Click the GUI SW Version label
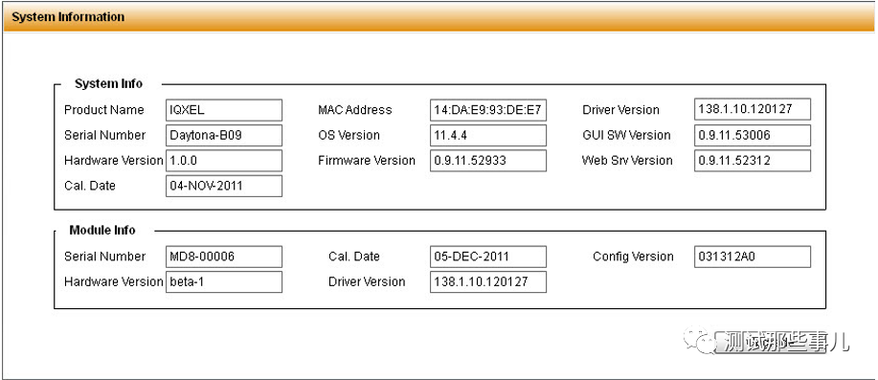This screenshot has width=878, height=380. tap(626, 135)
